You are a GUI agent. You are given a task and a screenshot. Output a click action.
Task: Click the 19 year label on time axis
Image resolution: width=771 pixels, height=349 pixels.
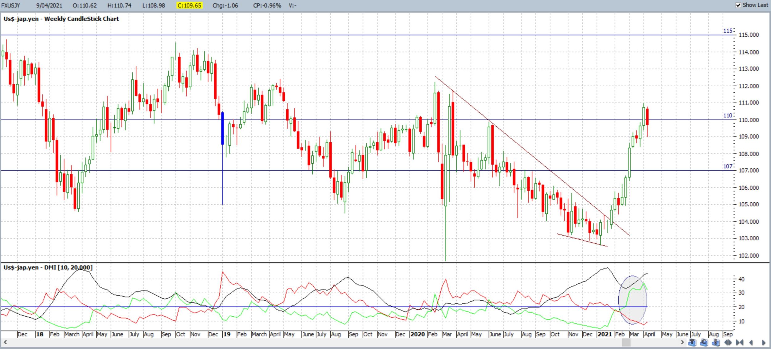(x=227, y=334)
